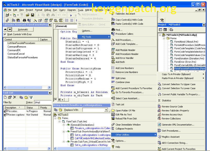Click the Clear Immediate Window icon

tap(113, 124)
